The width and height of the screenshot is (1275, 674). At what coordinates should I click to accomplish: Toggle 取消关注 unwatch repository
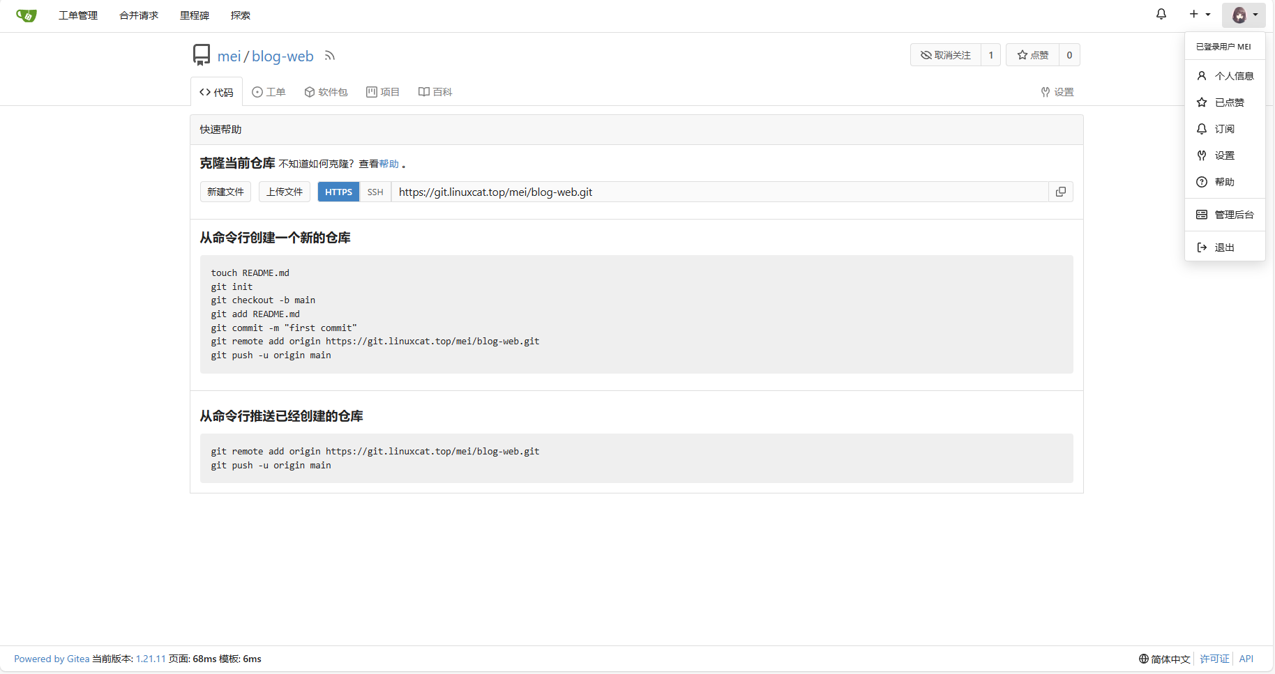(946, 55)
